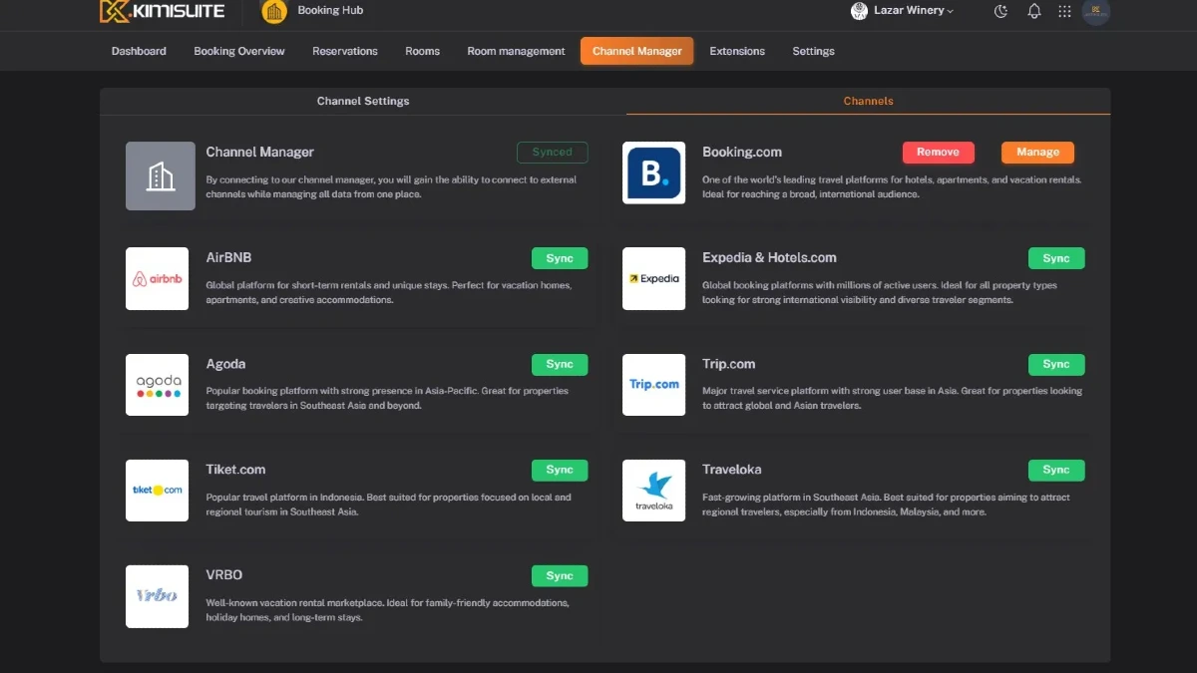Select the Channels tab

[x=868, y=101]
